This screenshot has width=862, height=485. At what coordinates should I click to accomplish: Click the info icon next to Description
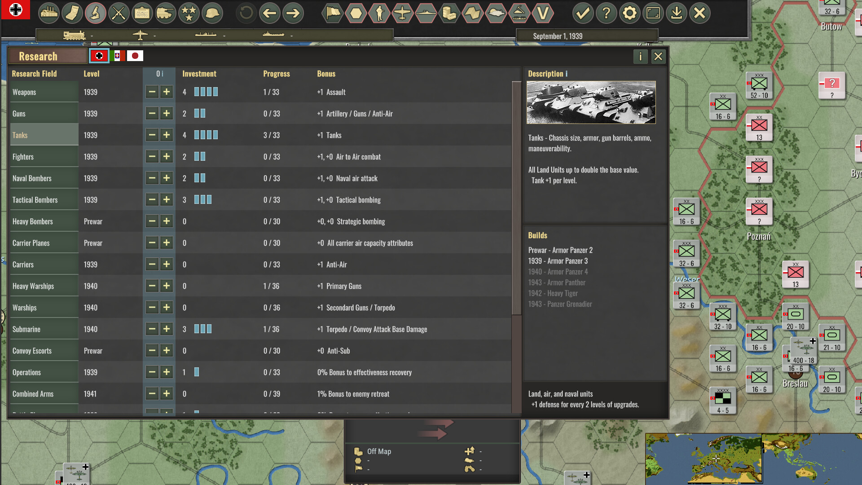coord(567,73)
